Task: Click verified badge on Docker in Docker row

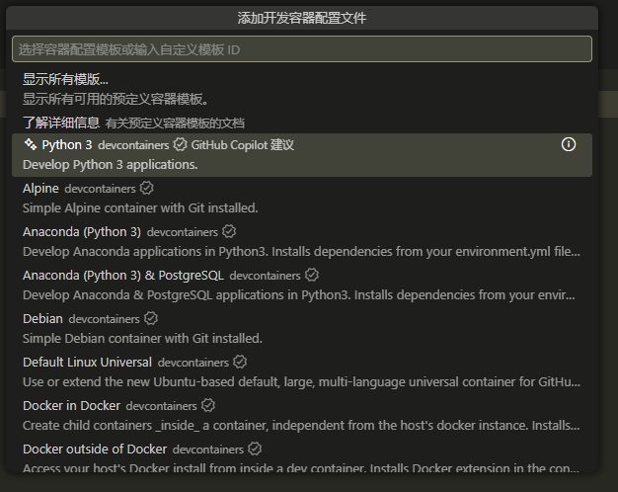Action: coord(208,405)
